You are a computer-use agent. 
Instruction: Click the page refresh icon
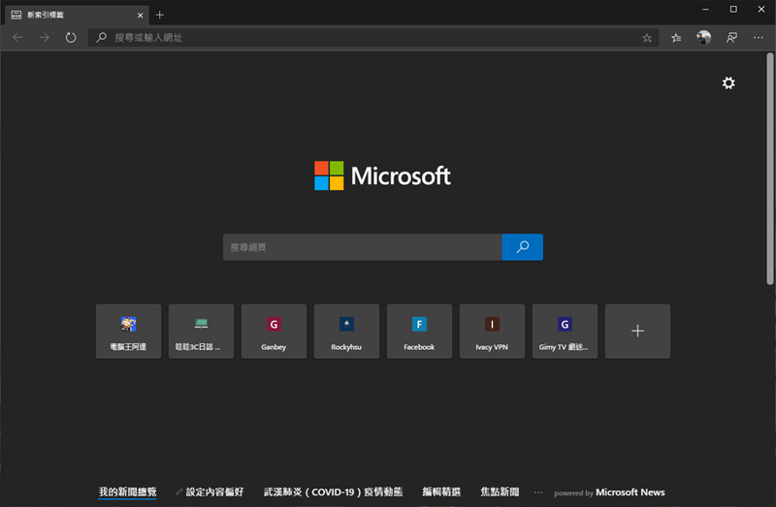(71, 38)
